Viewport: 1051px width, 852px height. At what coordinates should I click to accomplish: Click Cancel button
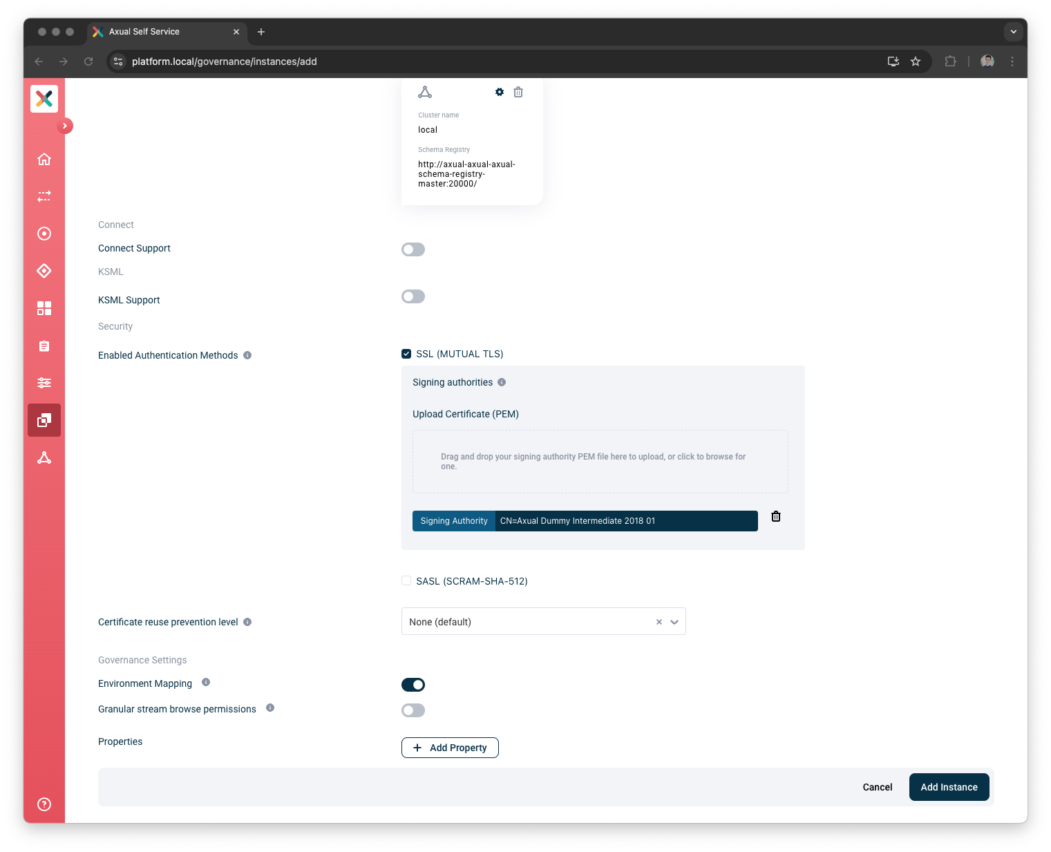pyautogui.click(x=878, y=787)
